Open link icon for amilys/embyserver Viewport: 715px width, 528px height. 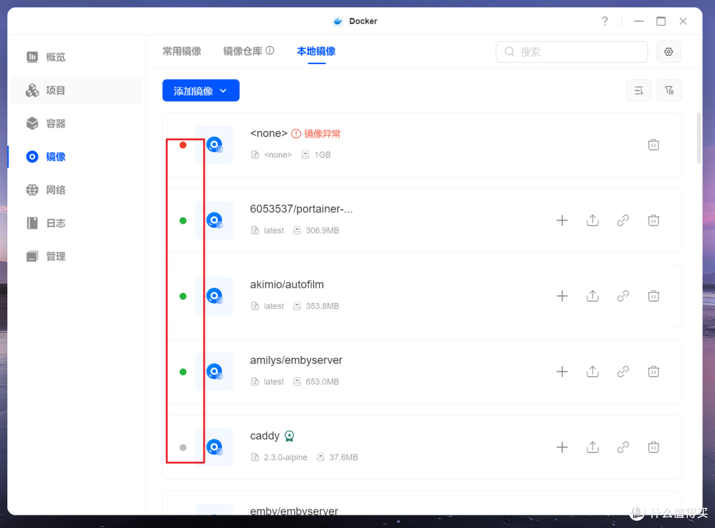pyautogui.click(x=623, y=372)
